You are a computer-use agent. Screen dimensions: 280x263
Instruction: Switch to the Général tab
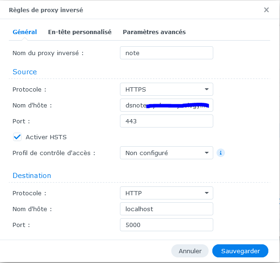tap(25, 32)
